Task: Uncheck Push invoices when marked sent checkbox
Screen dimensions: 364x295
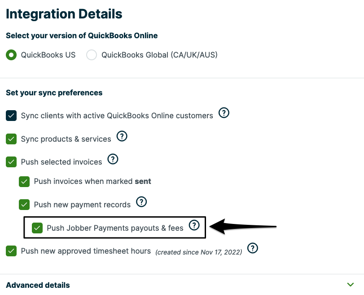Action: 24,182
